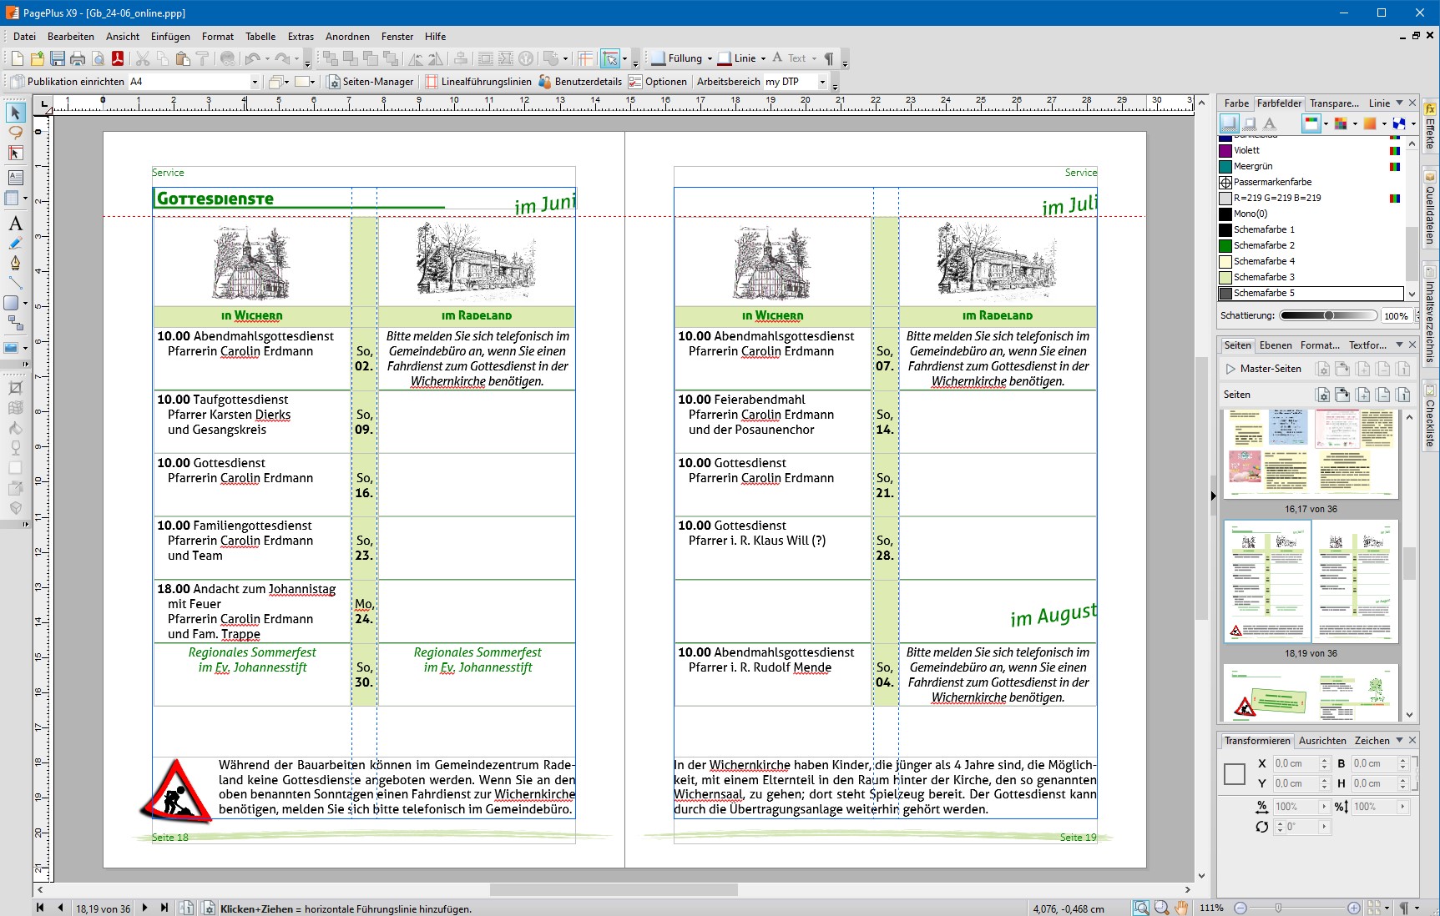1440x916 pixels.
Task: Click the Save (floppy disk) icon
Action: tap(58, 58)
